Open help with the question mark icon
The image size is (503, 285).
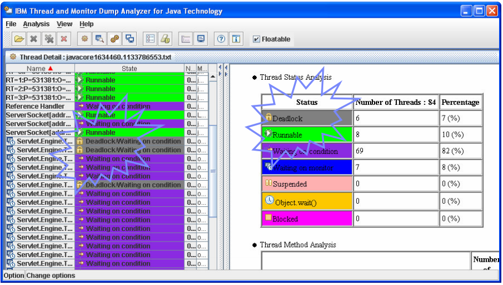coord(221,39)
